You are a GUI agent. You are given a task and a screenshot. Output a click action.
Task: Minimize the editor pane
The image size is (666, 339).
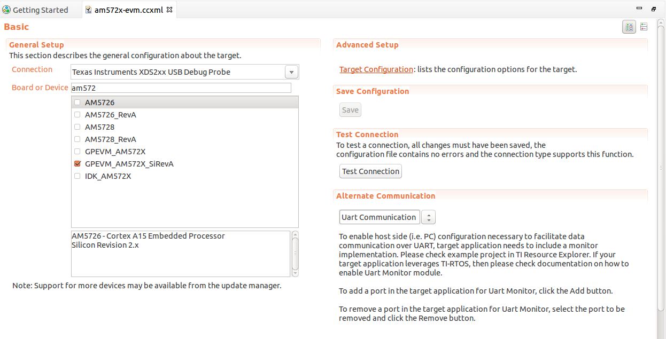click(639, 9)
